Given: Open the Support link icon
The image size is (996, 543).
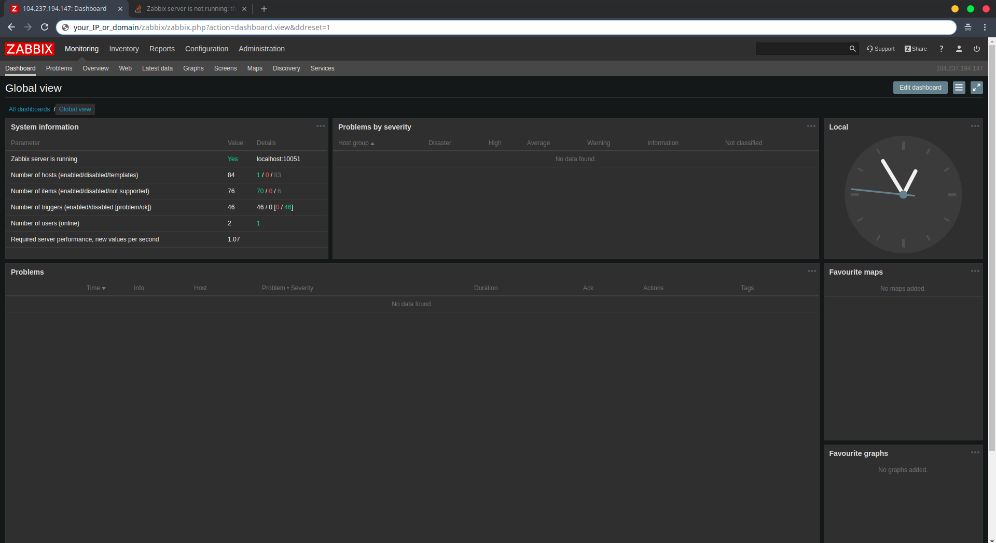Looking at the screenshot, I should pyautogui.click(x=881, y=49).
